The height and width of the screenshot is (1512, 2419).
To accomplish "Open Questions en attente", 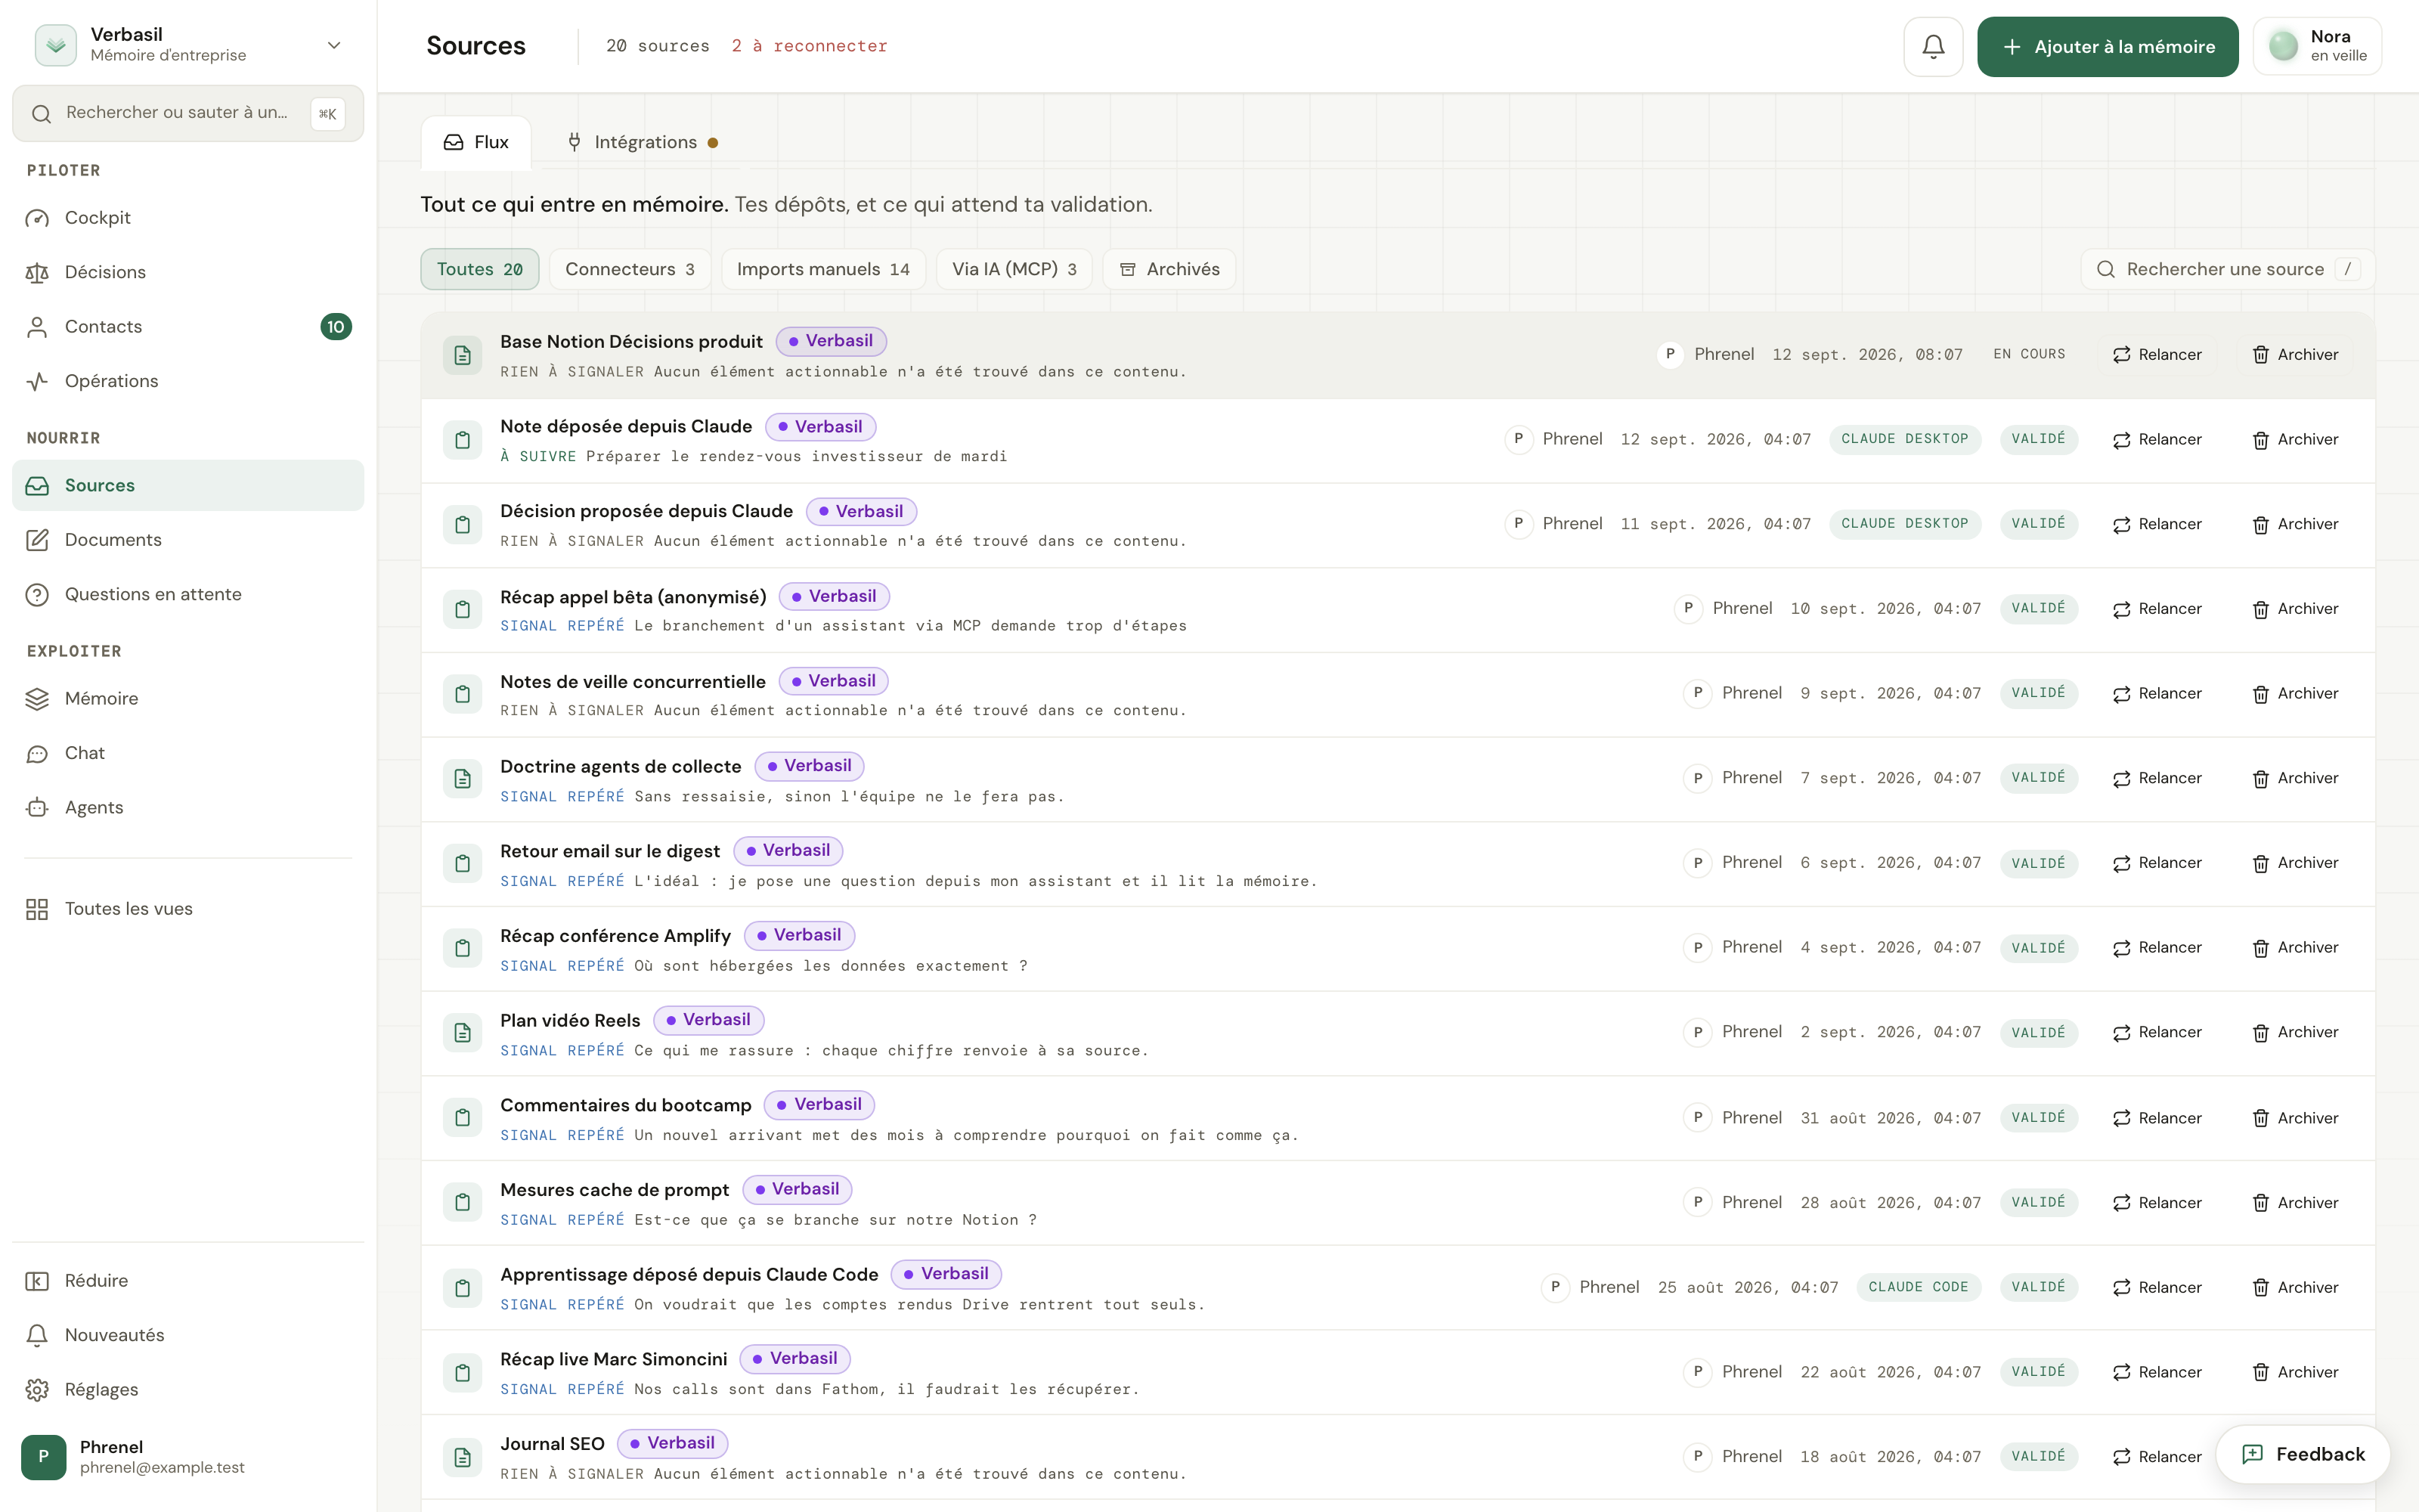I will (188, 594).
